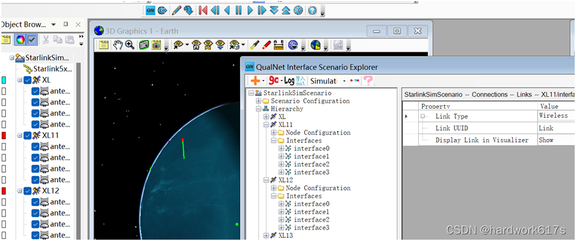
Task: Collapse StarlinkSim... root in Object Browser
Action: (12, 58)
